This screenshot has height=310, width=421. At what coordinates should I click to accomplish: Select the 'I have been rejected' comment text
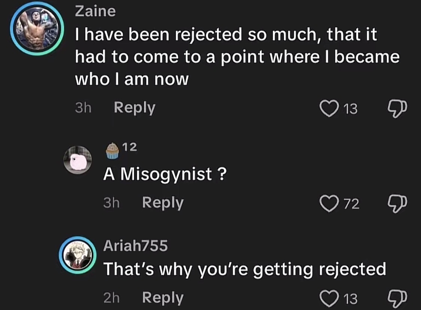click(x=237, y=57)
